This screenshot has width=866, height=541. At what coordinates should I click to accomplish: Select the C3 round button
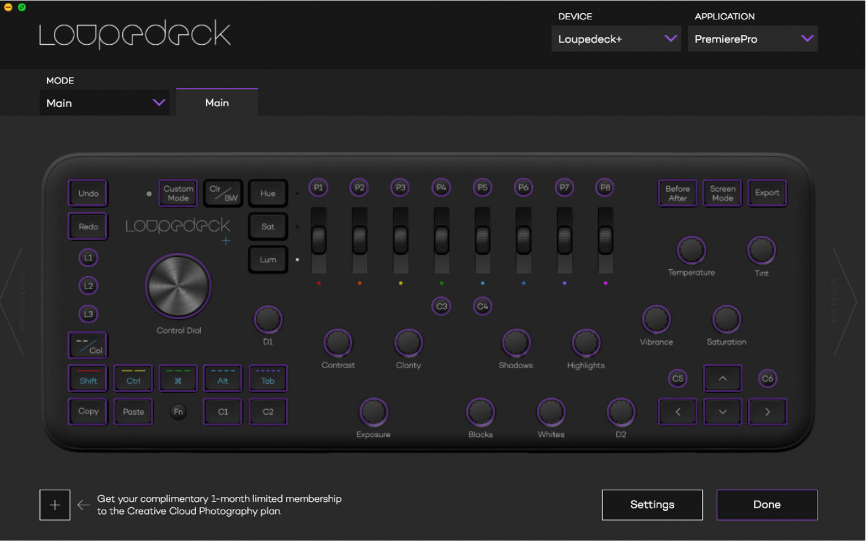441,306
